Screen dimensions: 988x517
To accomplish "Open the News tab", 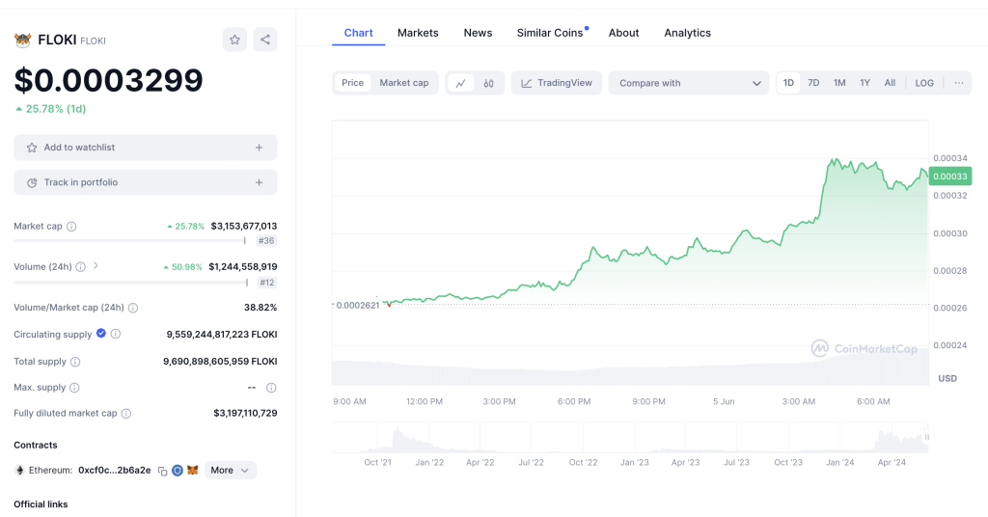I will click(x=478, y=33).
